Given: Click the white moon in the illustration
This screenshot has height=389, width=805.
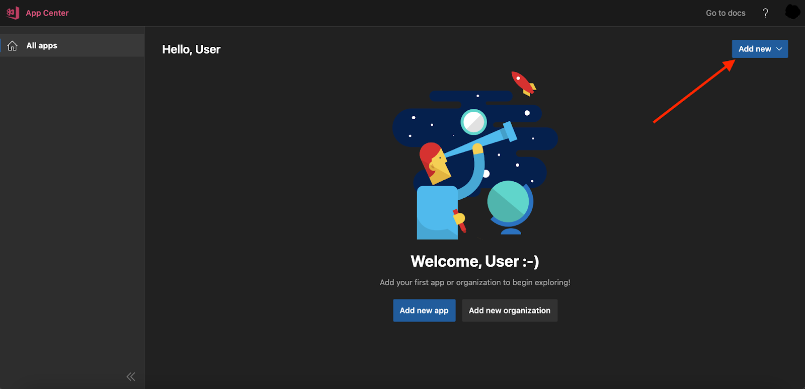Looking at the screenshot, I should pos(474,121).
